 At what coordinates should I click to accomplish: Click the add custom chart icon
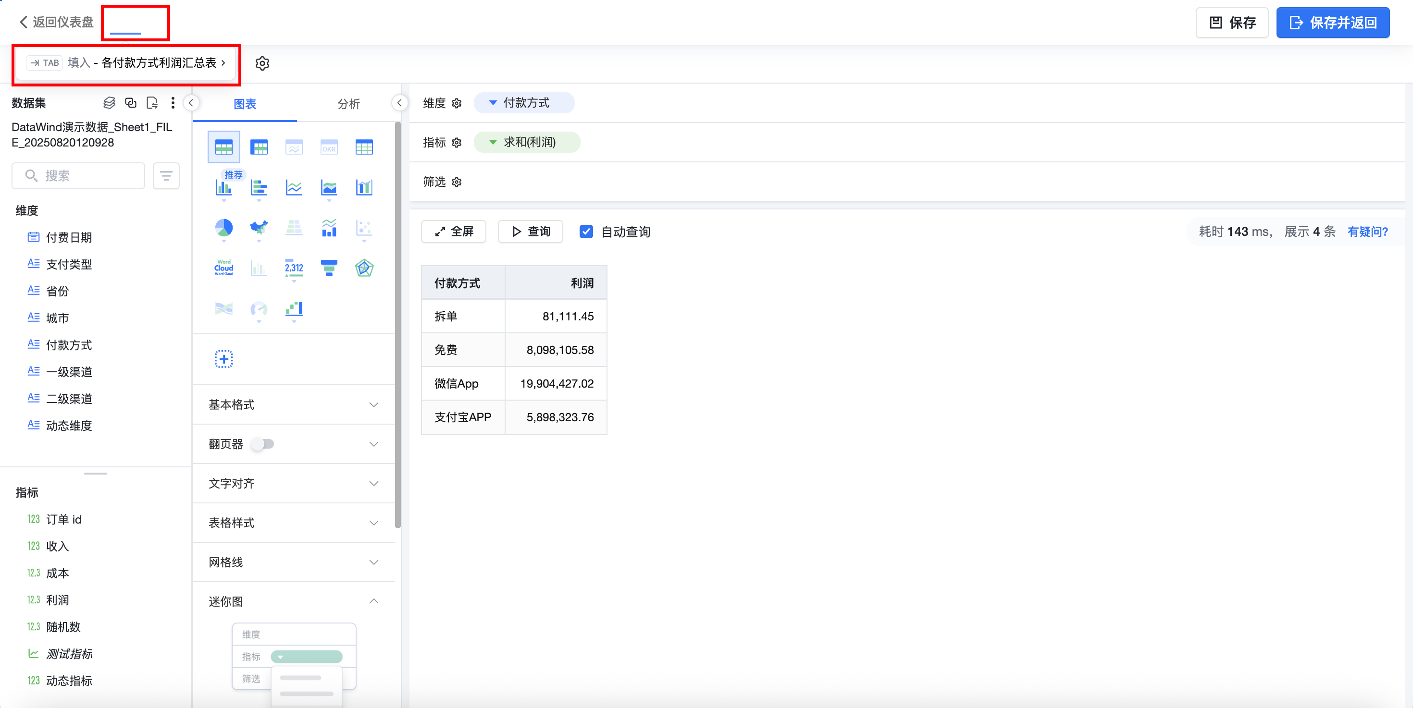[x=223, y=359]
